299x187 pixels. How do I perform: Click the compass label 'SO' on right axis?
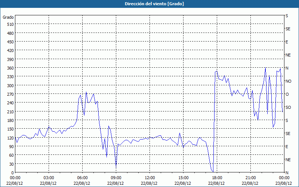tap(288, 107)
